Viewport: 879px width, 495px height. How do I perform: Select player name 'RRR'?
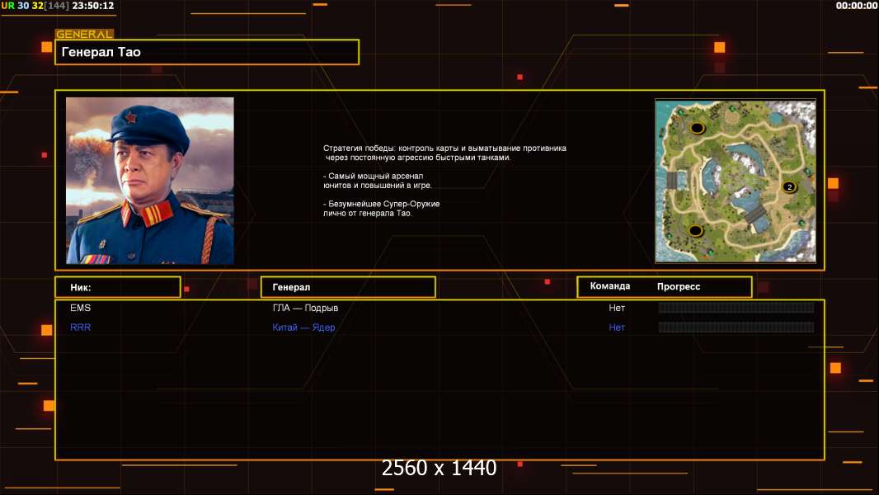(x=80, y=328)
